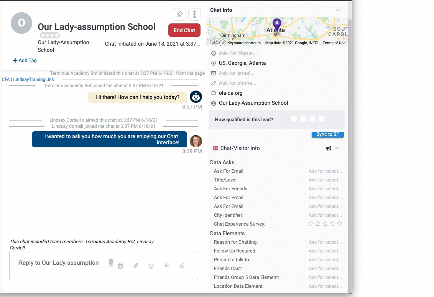Click the megaphone icon beside Chat/Visitor Info
Image resolution: width=434 pixels, height=297 pixels.
(329, 148)
